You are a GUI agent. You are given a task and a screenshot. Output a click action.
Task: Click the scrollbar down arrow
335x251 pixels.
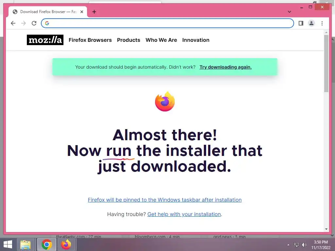(326, 229)
